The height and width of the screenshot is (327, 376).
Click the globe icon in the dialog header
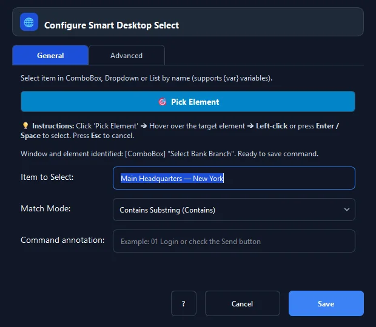pos(29,22)
